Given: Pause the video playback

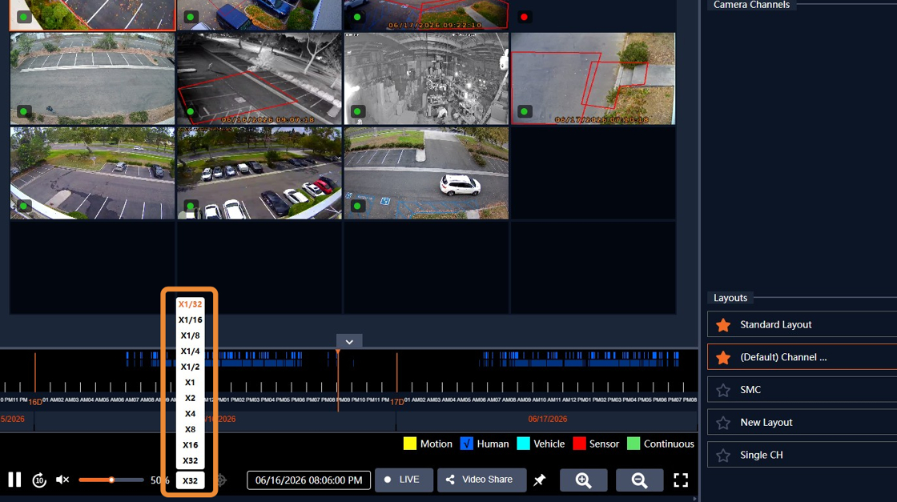Looking at the screenshot, I should tap(15, 480).
